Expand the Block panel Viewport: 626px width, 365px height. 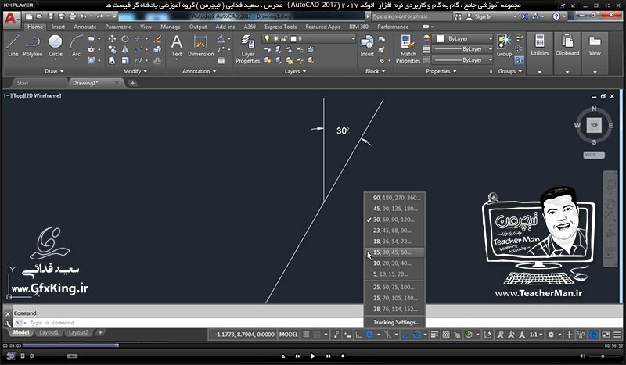(x=376, y=71)
